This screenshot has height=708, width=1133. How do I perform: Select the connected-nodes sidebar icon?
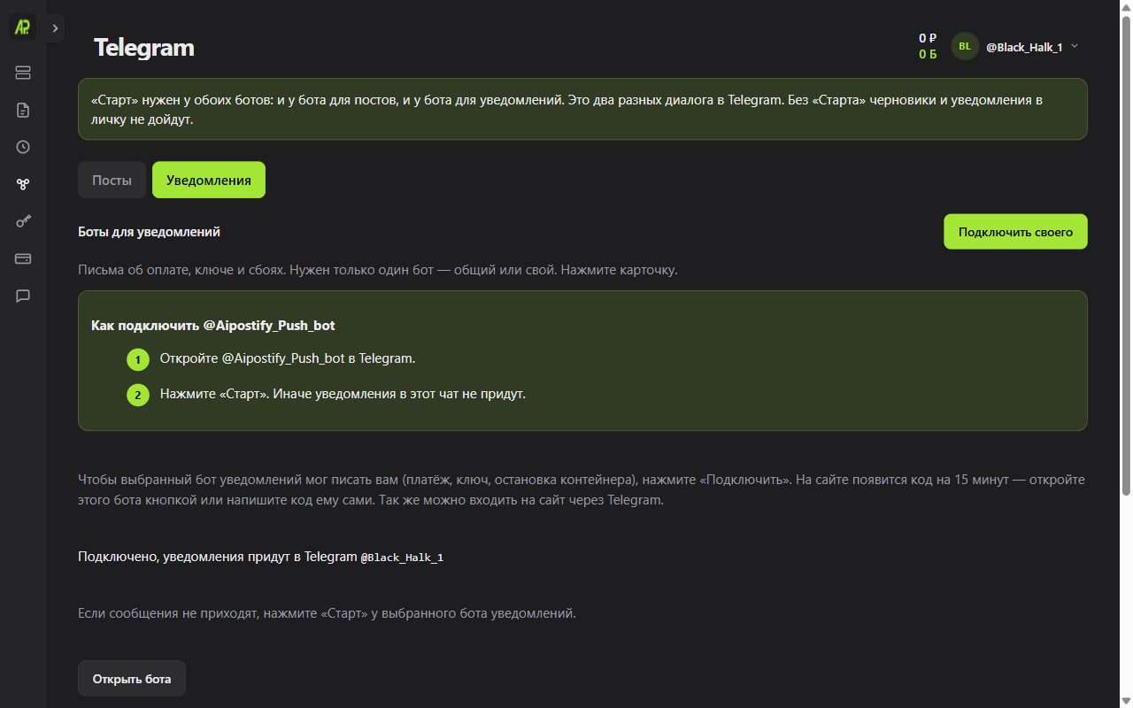coord(23,184)
